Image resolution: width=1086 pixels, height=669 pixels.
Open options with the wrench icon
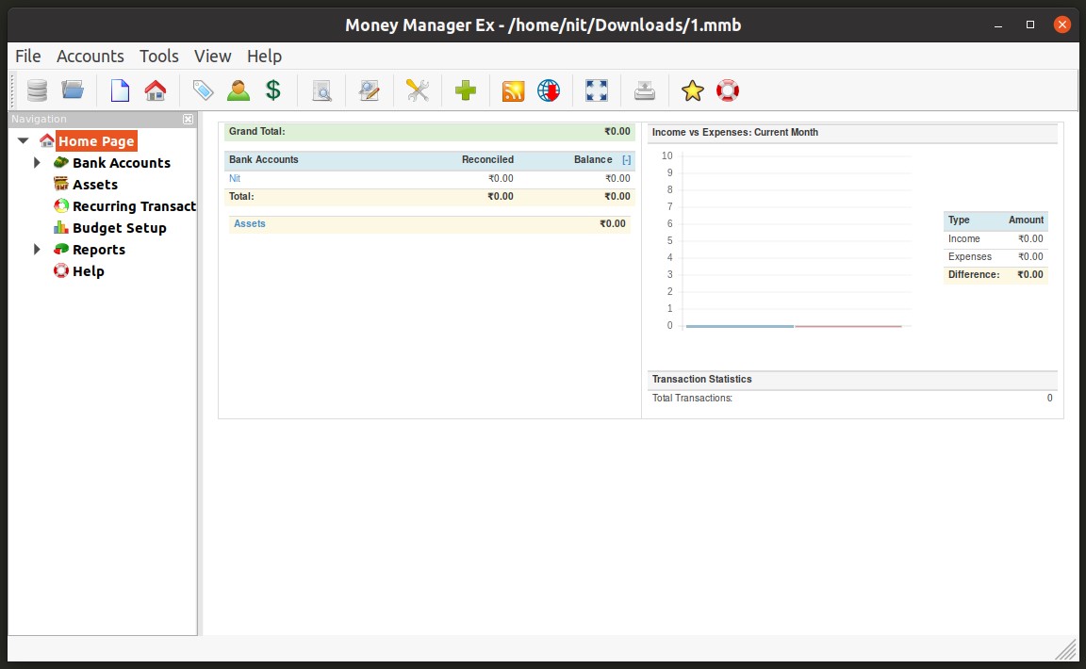point(417,90)
